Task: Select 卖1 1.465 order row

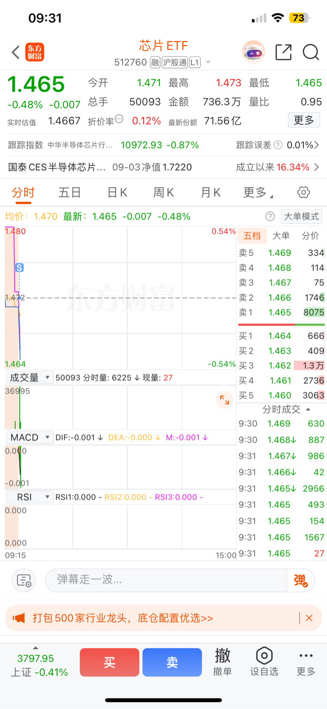Action: pyautogui.click(x=281, y=313)
